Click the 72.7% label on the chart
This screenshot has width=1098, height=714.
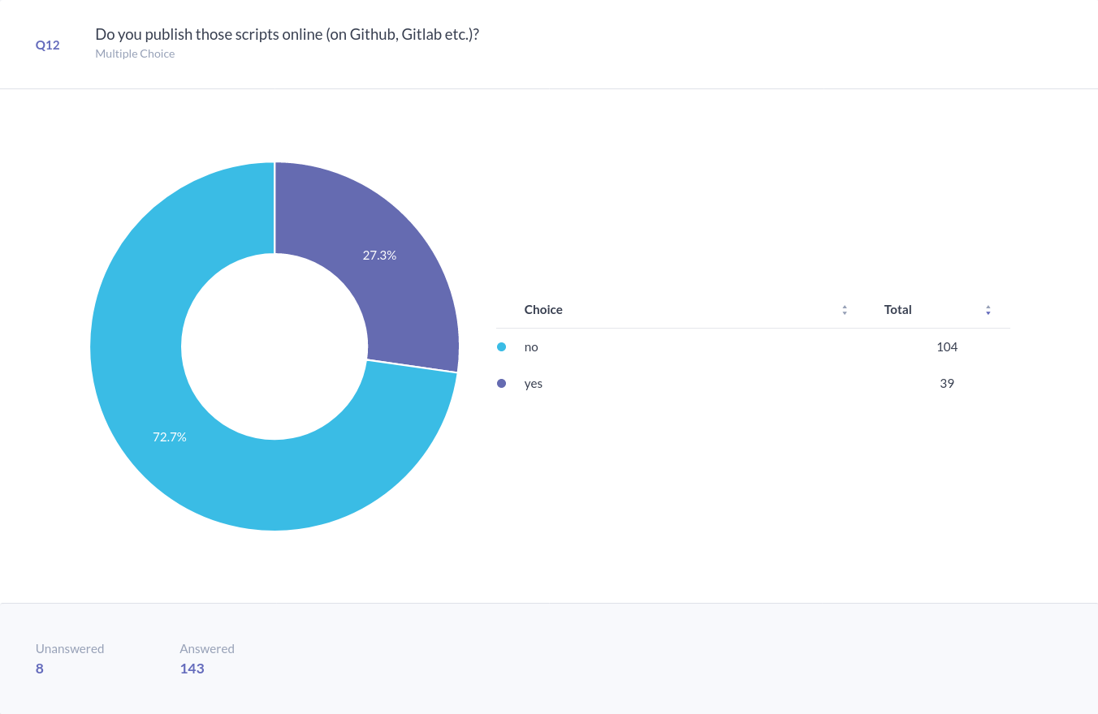coord(170,437)
